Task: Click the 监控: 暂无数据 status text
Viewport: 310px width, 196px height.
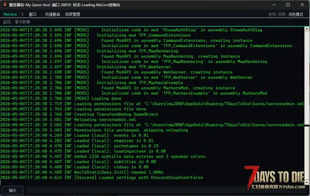Action: click(16, 22)
